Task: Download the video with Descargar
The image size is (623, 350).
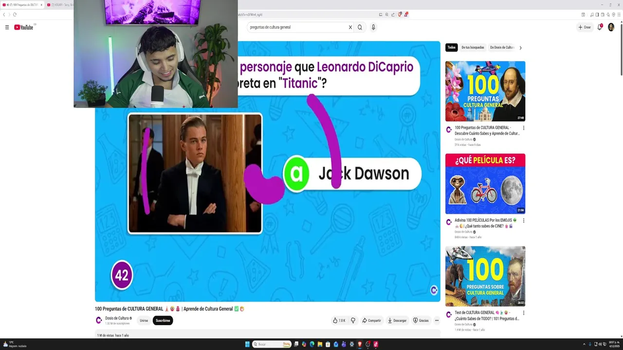Action: pyautogui.click(x=397, y=320)
